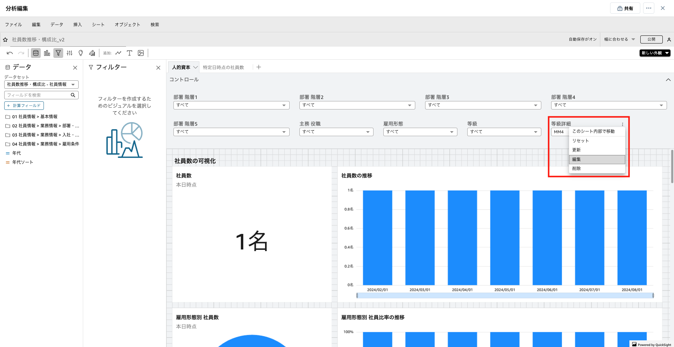Favorite the analysis with star icon
674x347 pixels.
[5, 40]
